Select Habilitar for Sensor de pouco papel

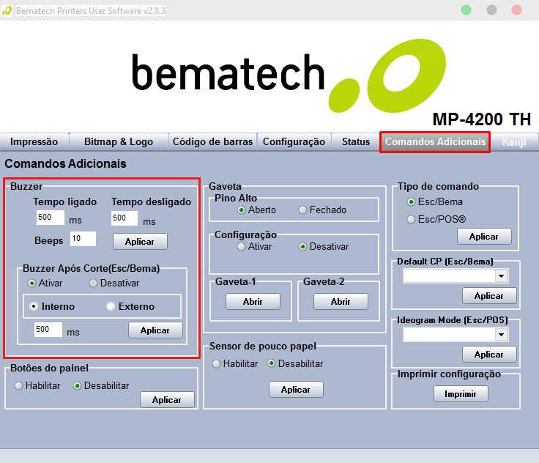click(217, 363)
